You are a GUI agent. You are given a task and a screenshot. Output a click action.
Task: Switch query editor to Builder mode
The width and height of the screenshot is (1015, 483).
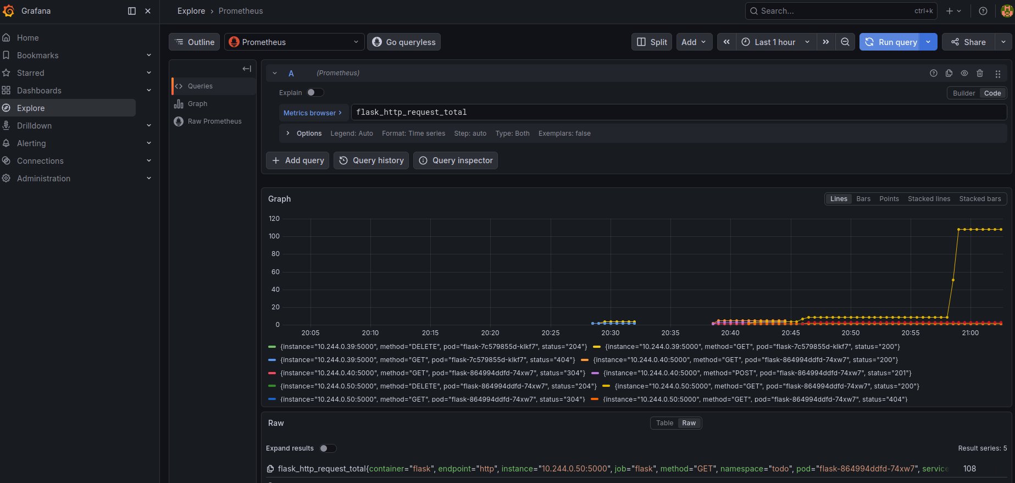click(x=964, y=93)
